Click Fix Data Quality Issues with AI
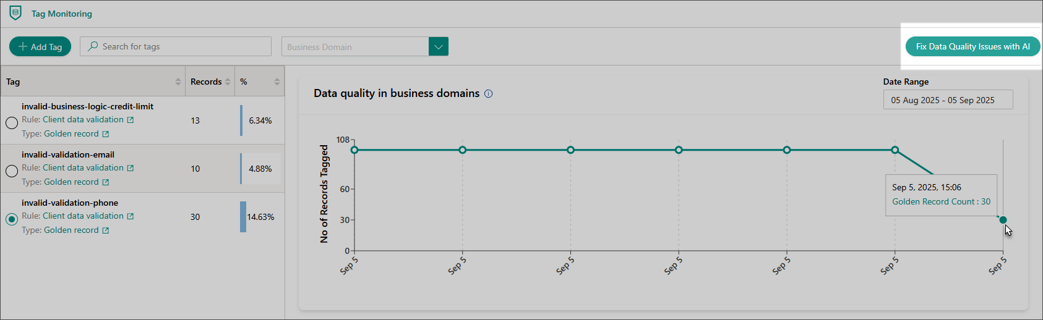 972,46
